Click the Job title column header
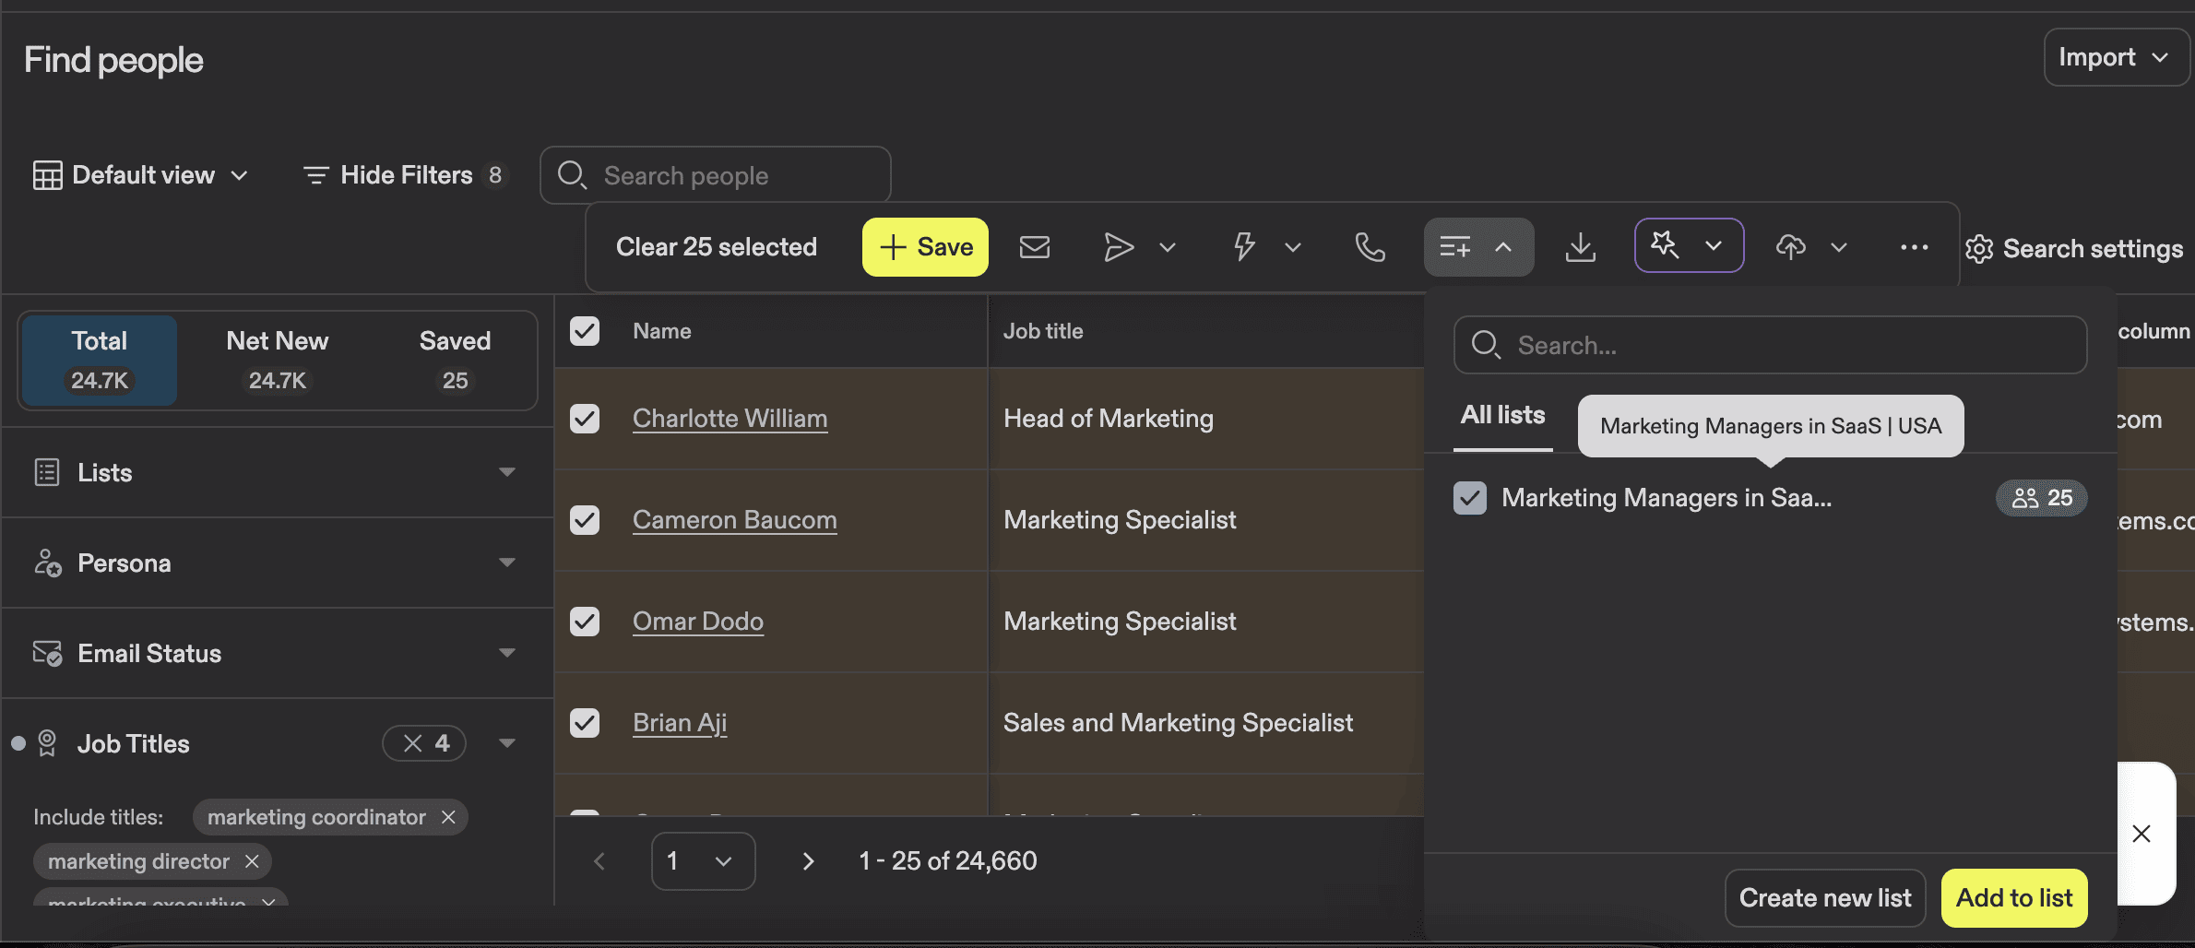The image size is (2195, 948). [1043, 331]
